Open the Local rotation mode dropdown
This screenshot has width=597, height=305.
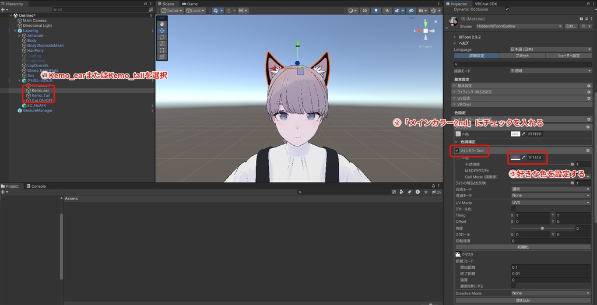pyautogui.click(x=195, y=10)
